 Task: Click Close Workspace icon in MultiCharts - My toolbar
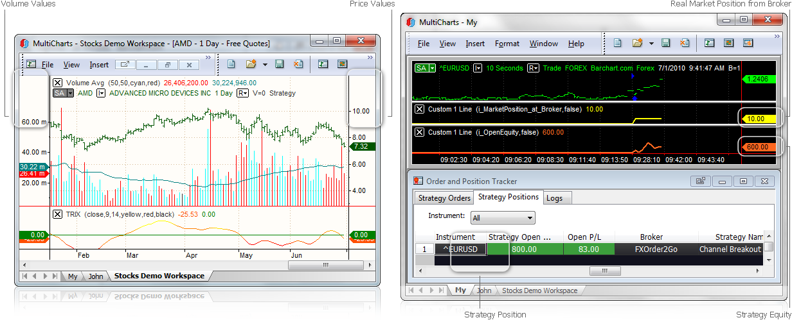685,43
